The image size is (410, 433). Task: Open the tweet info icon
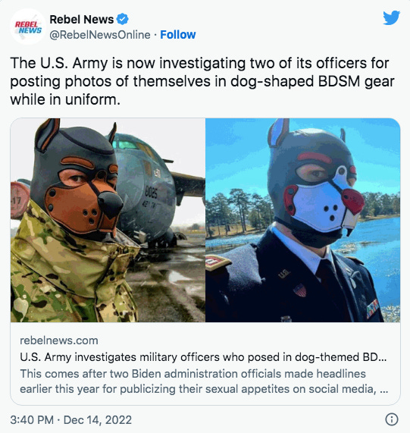coord(391,419)
